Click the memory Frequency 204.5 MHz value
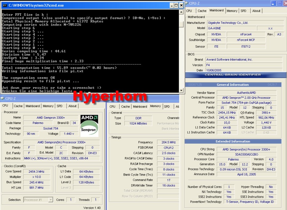The image size is (287, 210). click(x=168, y=142)
